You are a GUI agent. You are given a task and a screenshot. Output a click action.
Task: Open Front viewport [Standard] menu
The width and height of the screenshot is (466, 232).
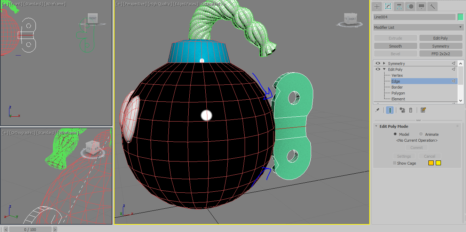[33, 4]
